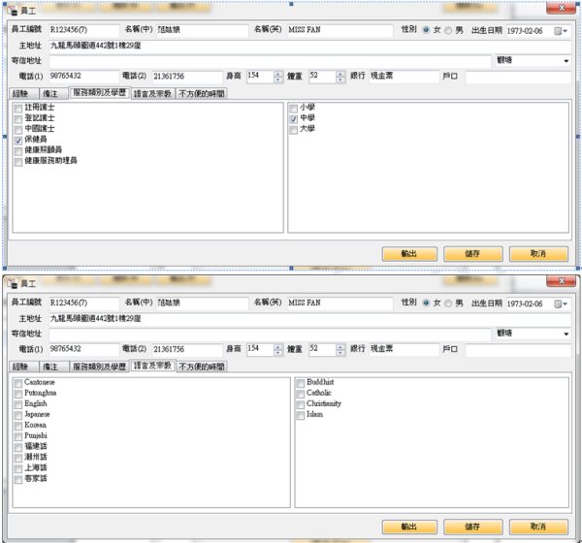Tick the Catholic religion checkbox
582x543 pixels.
click(x=301, y=395)
